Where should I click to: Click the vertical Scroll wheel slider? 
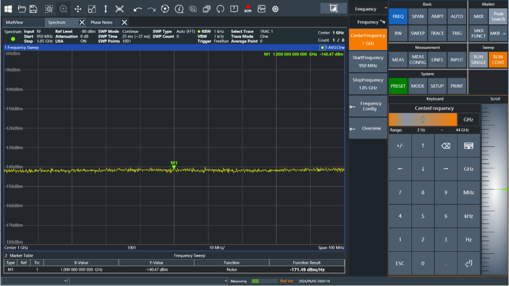(494, 189)
